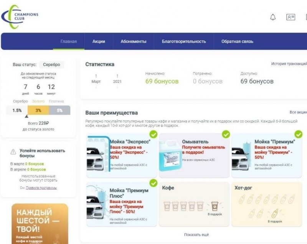Screen dimensions: 307x244
Task: Click the gift coffee cup icon
Action: [x=214, y=206]
